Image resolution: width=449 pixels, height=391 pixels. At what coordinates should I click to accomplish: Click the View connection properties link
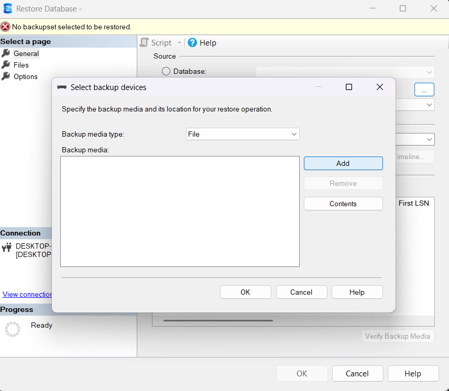(27, 294)
